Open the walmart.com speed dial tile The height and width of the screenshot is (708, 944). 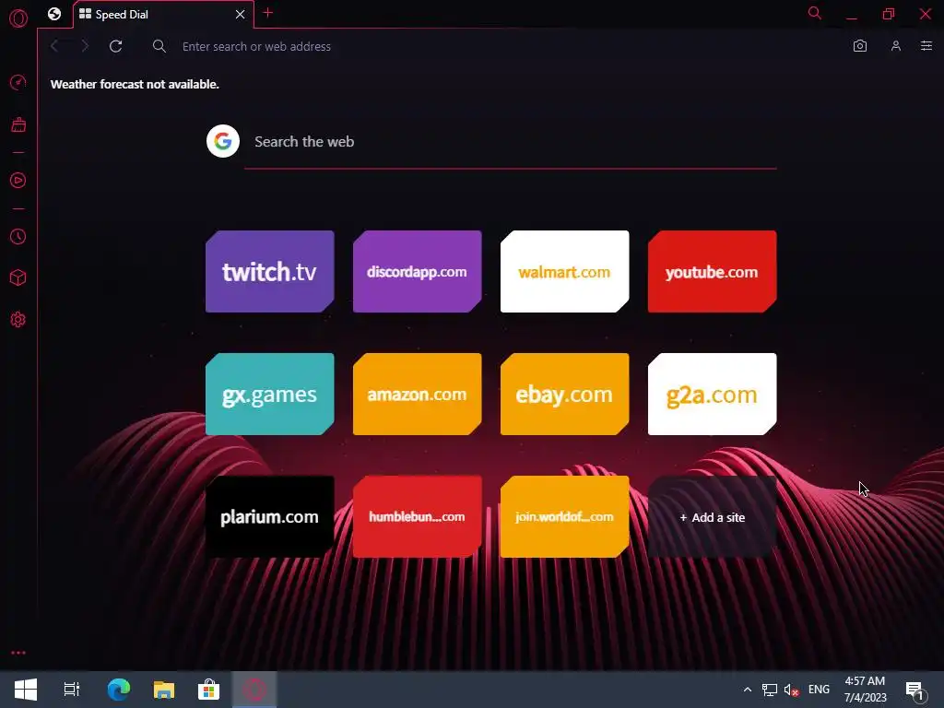[565, 272]
